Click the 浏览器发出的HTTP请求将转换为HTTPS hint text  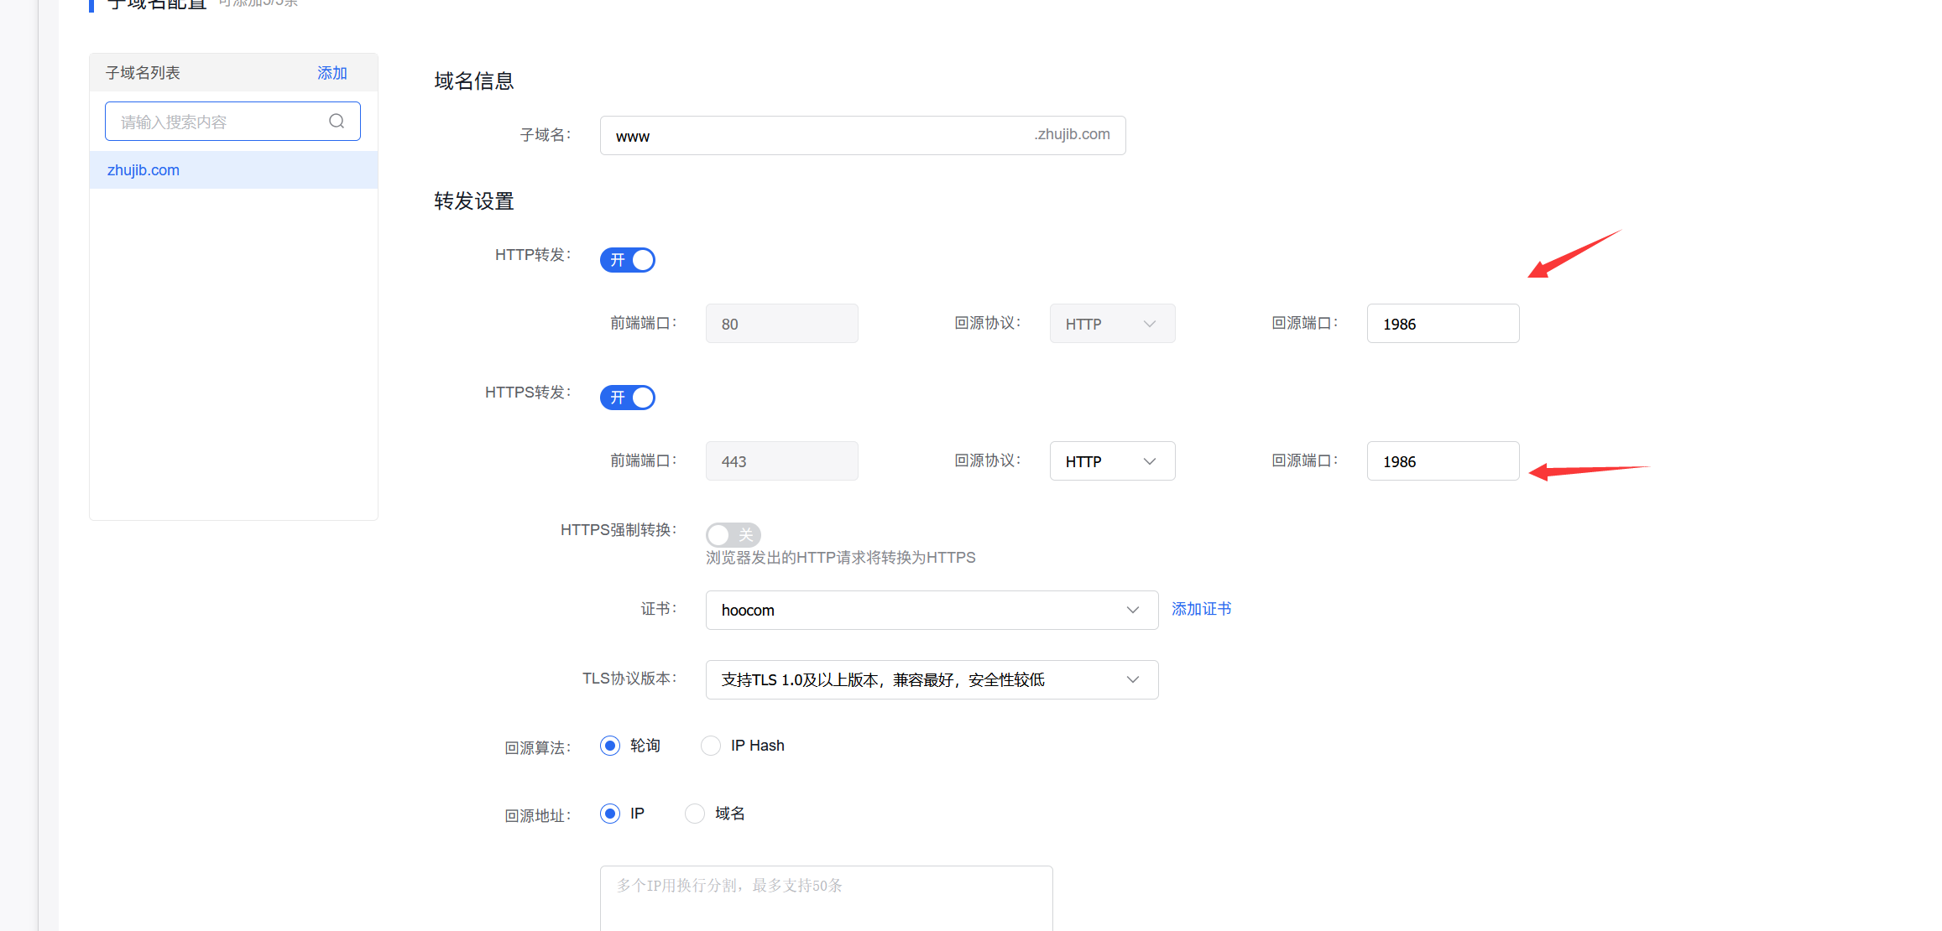pyautogui.click(x=841, y=558)
